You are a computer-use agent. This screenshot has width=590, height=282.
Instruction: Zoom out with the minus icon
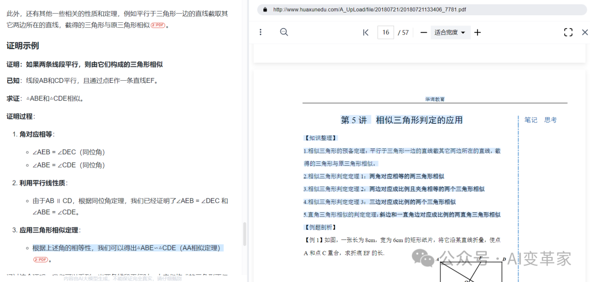pyautogui.click(x=423, y=32)
